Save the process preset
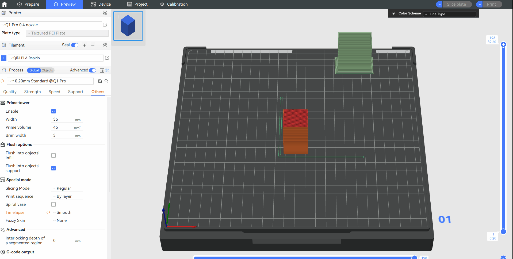This screenshot has width=513, height=259. pyautogui.click(x=100, y=81)
